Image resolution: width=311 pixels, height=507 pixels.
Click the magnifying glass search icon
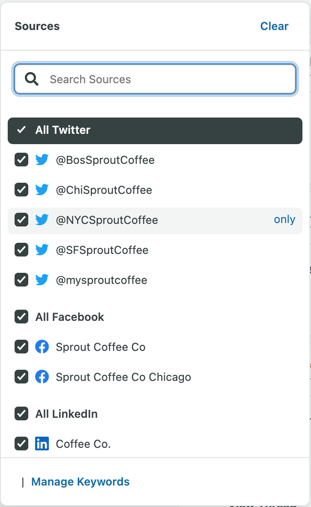32,79
